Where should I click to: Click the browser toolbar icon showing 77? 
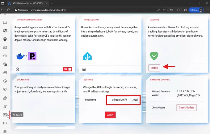(172, 10)
